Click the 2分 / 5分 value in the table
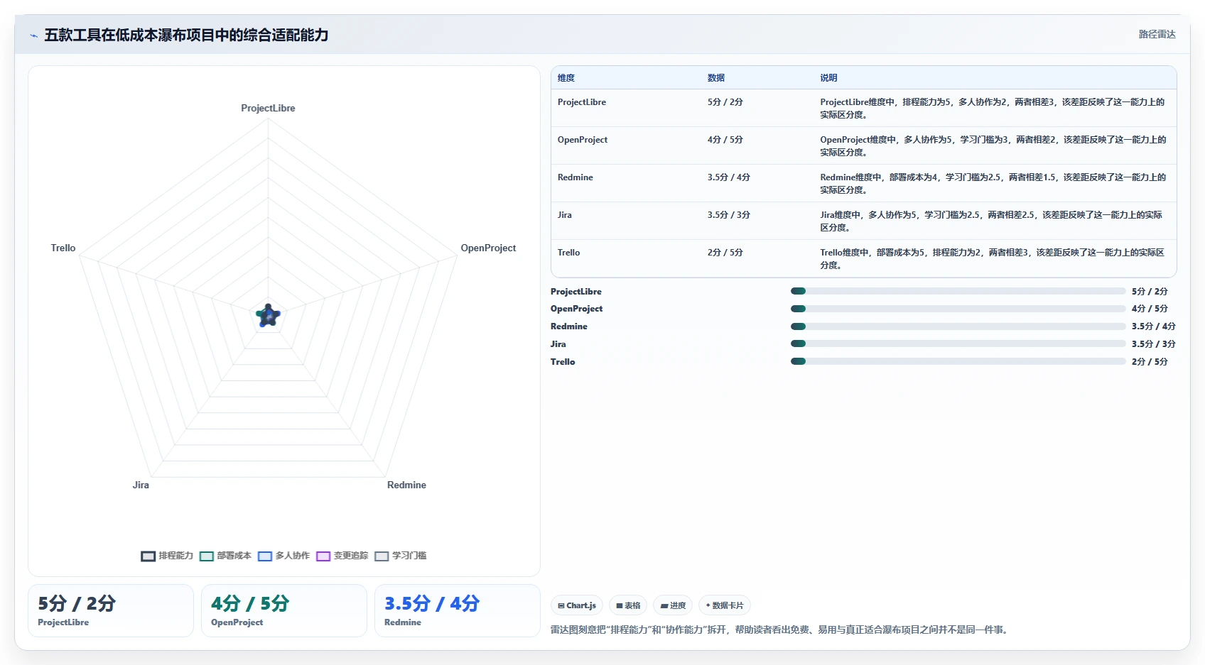This screenshot has height=665, width=1205. coord(725,253)
